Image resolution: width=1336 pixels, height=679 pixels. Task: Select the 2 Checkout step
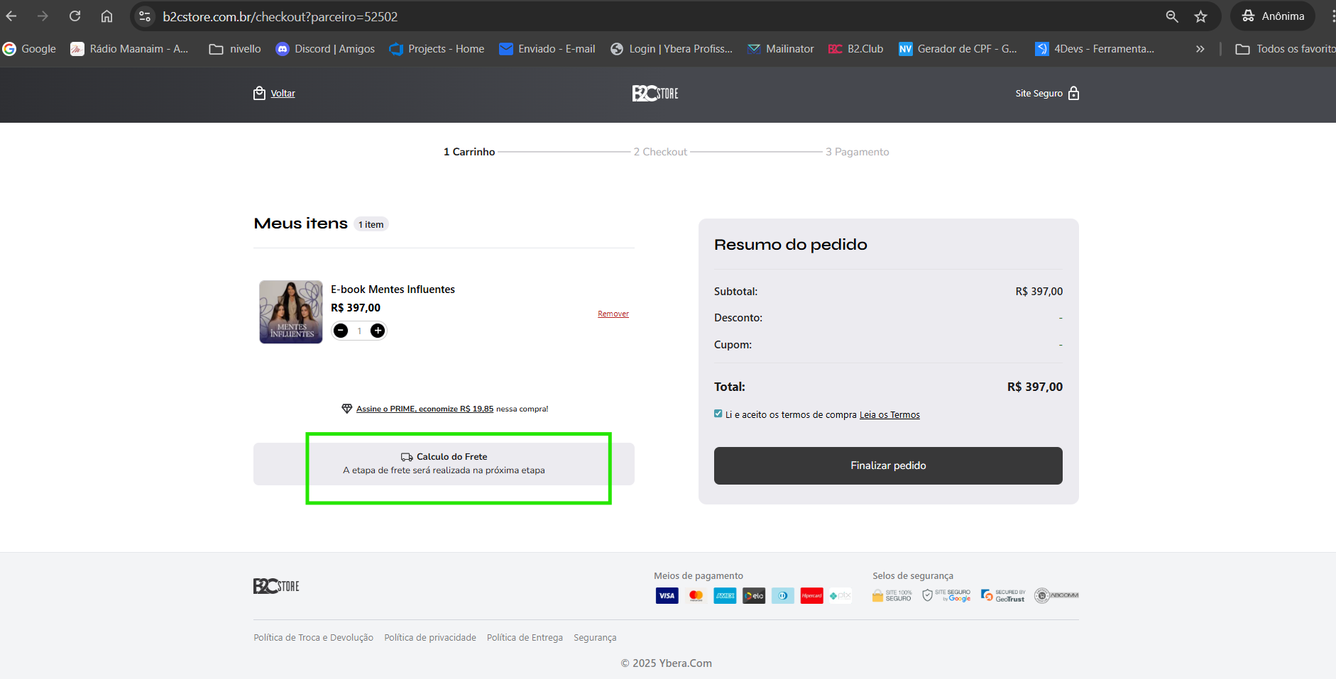tap(660, 152)
